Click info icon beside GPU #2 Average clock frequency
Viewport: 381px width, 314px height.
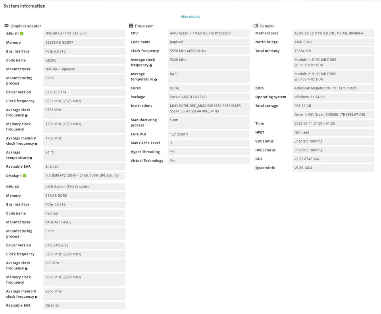pos(26,269)
